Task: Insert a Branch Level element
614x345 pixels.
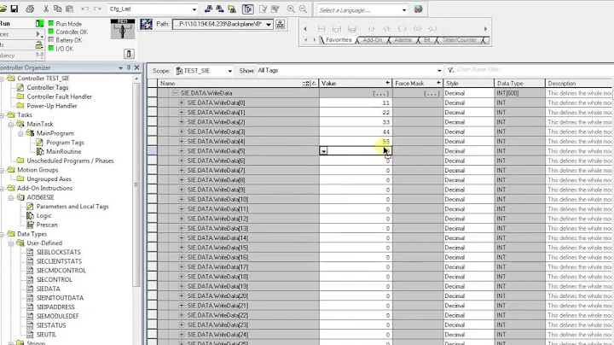Action: (x=352, y=29)
